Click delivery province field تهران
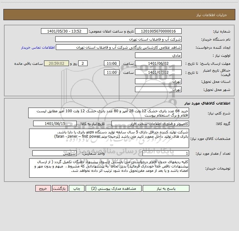Image resolution: width=239 pixels, height=231 pixels. point(158,81)
